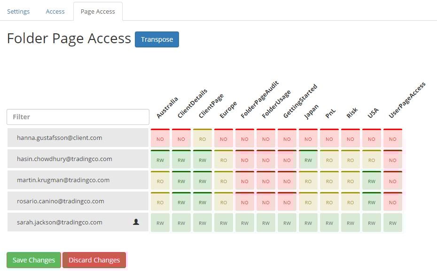The image size is (437, 277).
Task: Click the USA column header
Action: [373, 113]
